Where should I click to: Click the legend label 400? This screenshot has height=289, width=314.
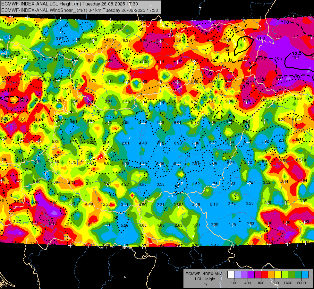coord(248,283)
